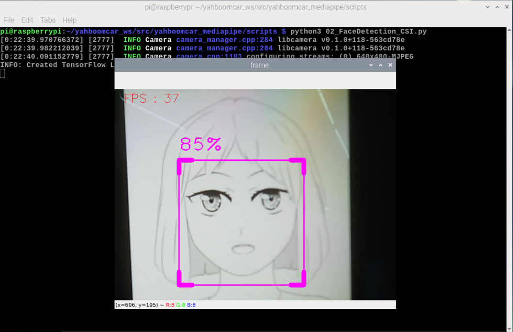Maximize the frame window
The width and height of the screenshot is (513, 332).
click(381, 65)
